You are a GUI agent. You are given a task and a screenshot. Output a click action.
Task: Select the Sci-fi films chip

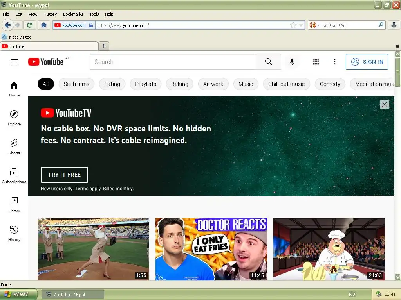click(76, 84)
